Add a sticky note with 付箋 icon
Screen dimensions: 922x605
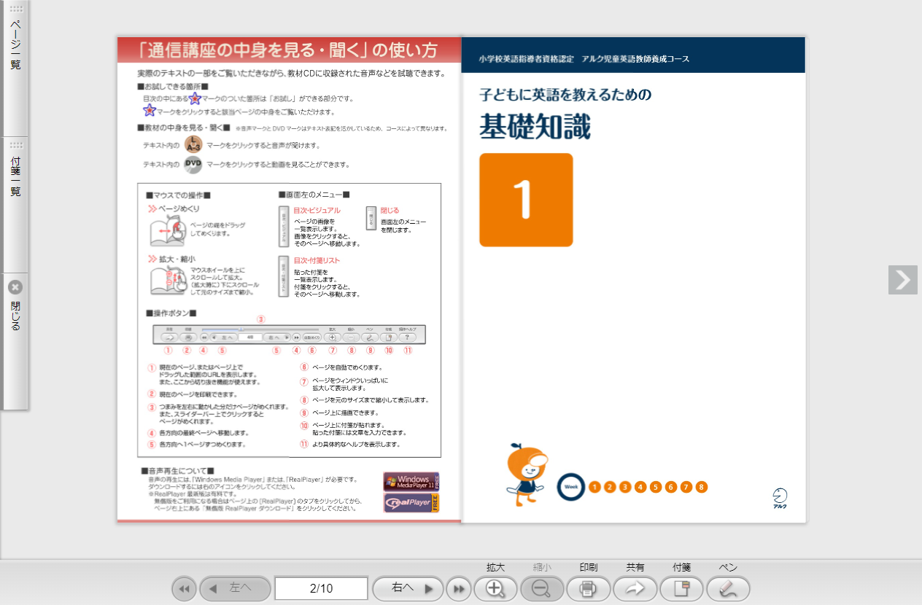(x=682, y=588)
